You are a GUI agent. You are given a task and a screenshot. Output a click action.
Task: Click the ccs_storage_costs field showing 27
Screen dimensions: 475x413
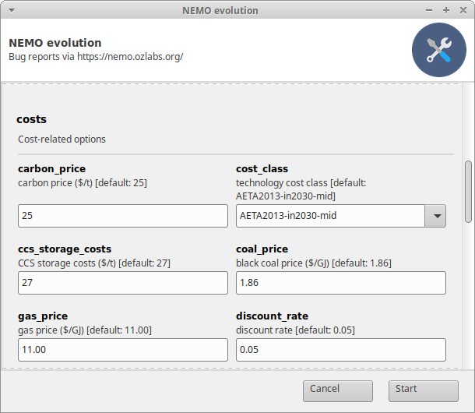coord(122,283)
